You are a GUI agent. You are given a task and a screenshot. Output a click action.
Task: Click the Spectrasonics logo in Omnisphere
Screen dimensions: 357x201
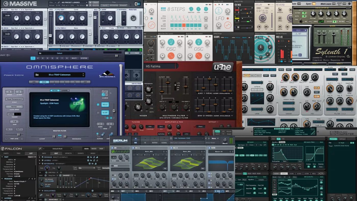(x=107, y=74)
